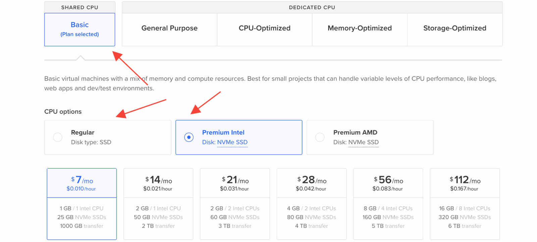Viewport: 537px width, 242px height.
Task: Switch to the General Purpose tab
Action: (169, 29)
